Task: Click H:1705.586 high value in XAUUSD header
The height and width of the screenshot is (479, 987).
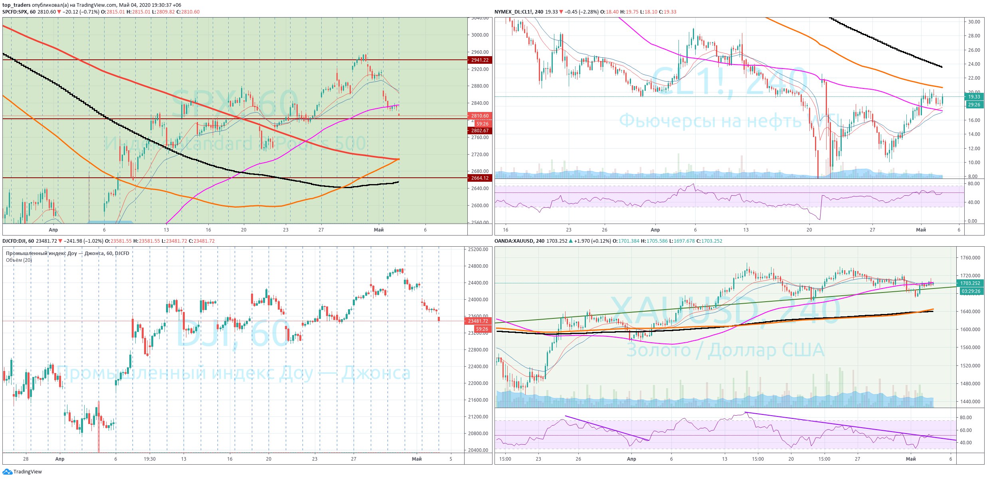Action: click(x=654, y=241)
